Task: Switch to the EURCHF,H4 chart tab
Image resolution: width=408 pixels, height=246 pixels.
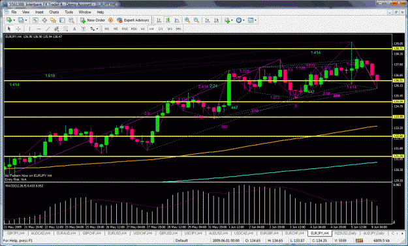Action: click(294, 233)
